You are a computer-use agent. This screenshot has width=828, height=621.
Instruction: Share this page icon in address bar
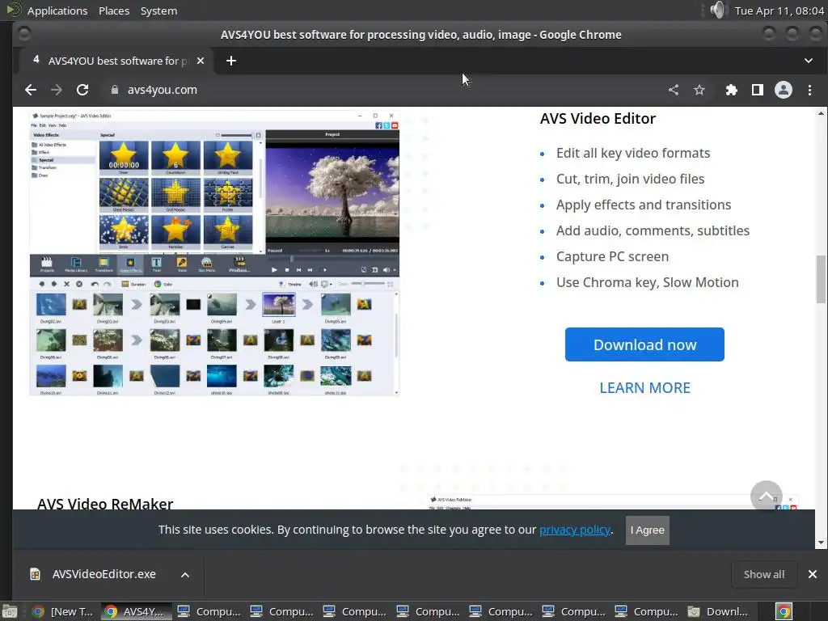[674, 90]
